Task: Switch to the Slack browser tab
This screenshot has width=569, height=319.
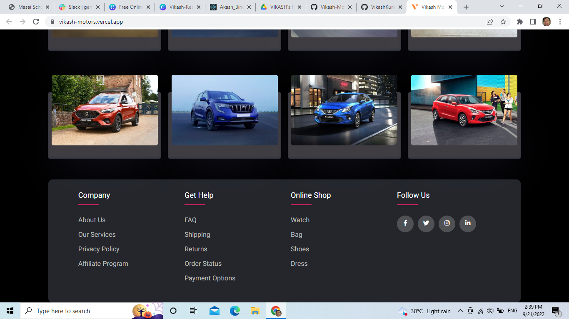Action: pos(77,7)
